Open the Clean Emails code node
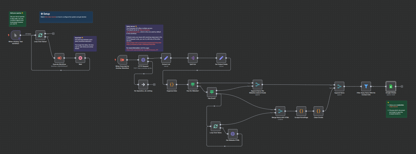The width and height of the screenshot is (416, 154). pyautogui.click(x=318, y=111)
